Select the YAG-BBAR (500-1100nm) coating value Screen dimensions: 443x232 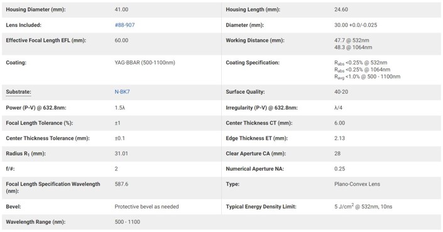point(145,62)
